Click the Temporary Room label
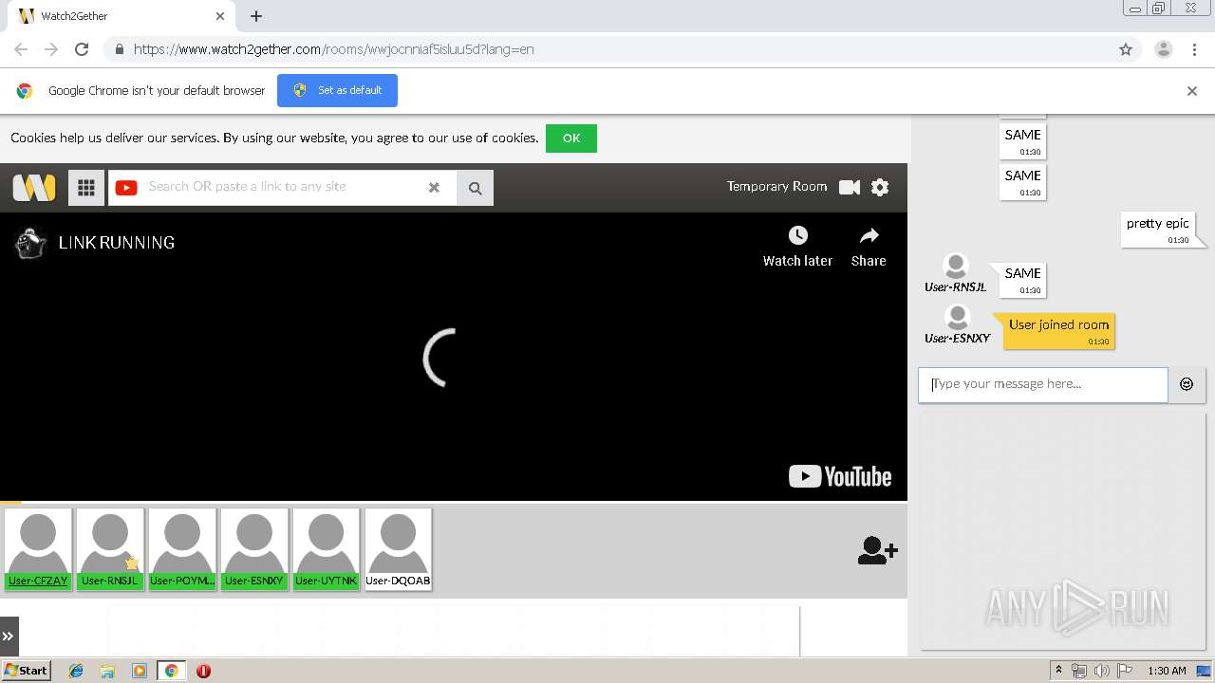This screenshot has height=683, width=1215. pos(776,187)
